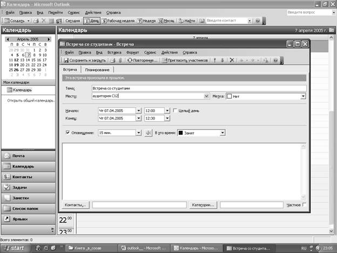Click Open a Shared Calendar link
This screenshot has height=253, width=337.
[31, 101]
